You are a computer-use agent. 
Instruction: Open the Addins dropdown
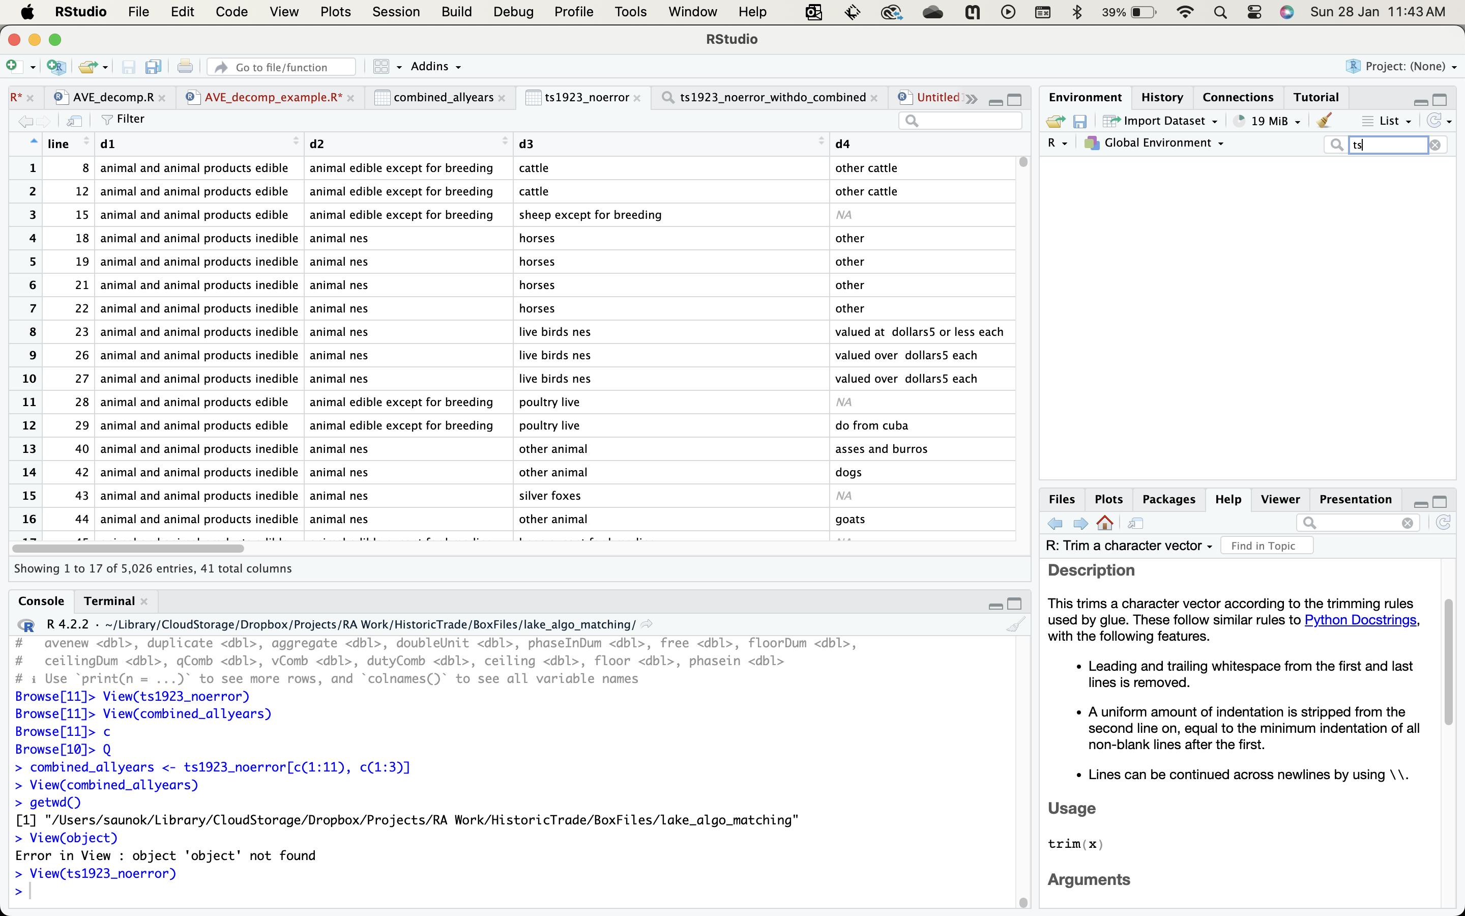[434, 67]
